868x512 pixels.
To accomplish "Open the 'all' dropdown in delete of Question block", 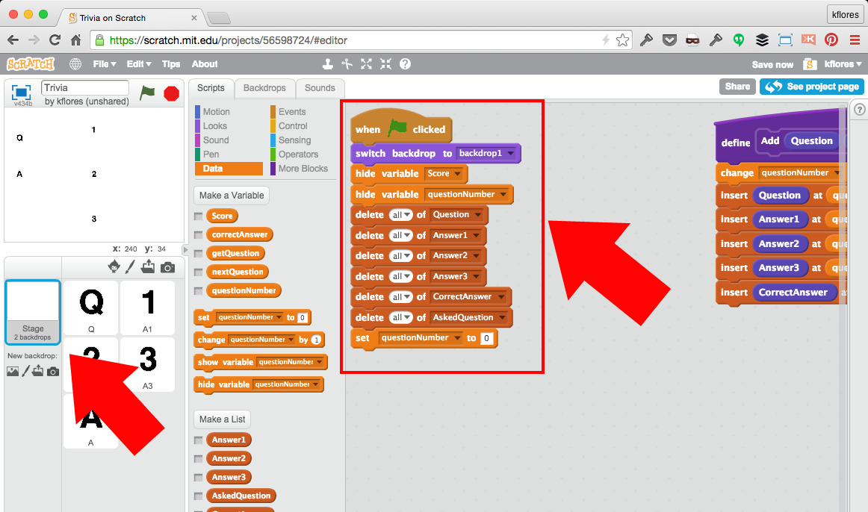I will coord(401,214).
